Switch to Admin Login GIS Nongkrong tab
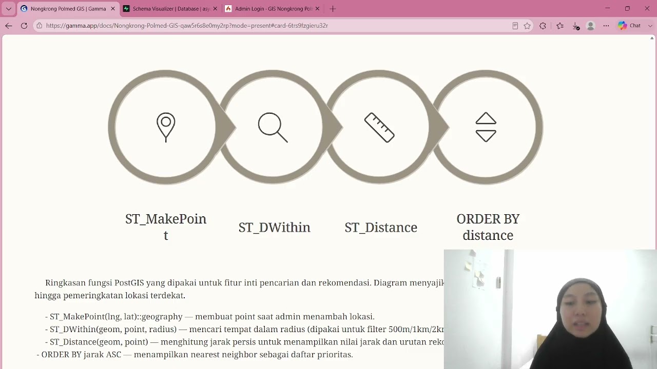The image size is (657, 369). (x=273, y=9)
